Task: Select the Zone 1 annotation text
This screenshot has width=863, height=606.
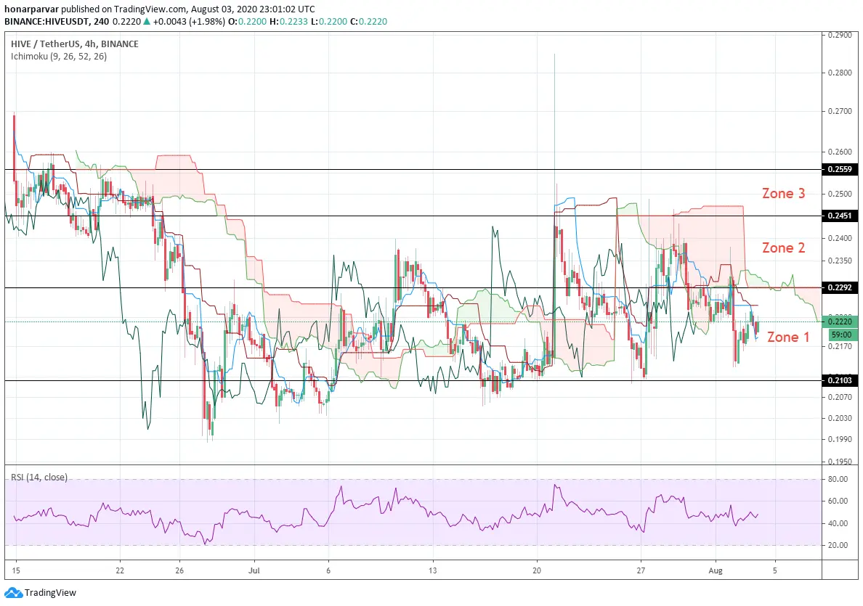Action: click(x=788, y=337)
